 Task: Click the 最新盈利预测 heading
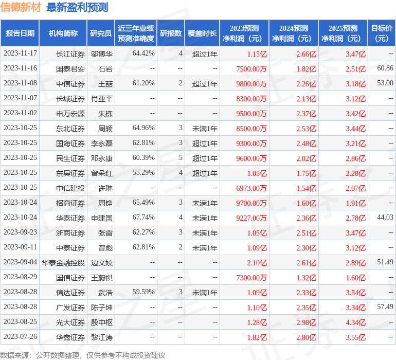click(77, 7)
